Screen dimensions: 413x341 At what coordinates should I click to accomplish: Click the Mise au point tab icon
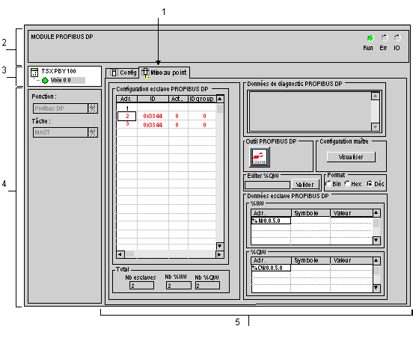pos(145,73)
